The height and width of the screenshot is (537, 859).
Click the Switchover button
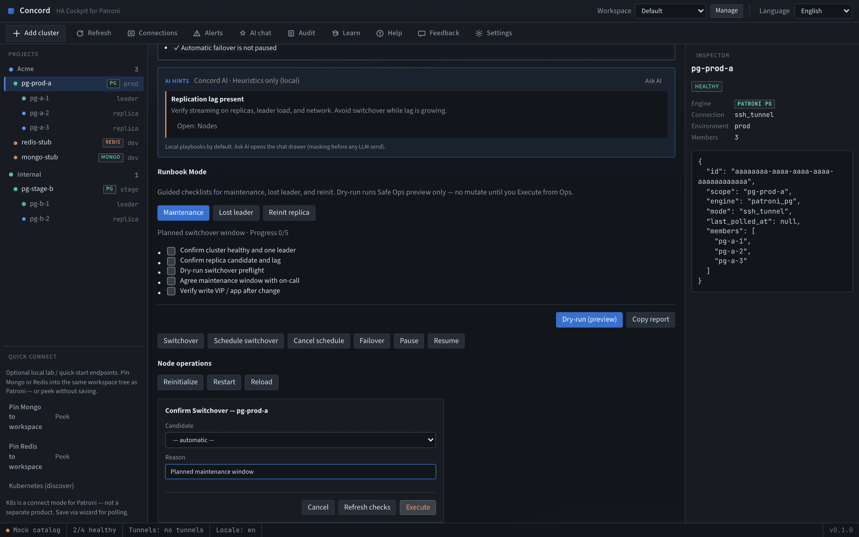(181, 341)
